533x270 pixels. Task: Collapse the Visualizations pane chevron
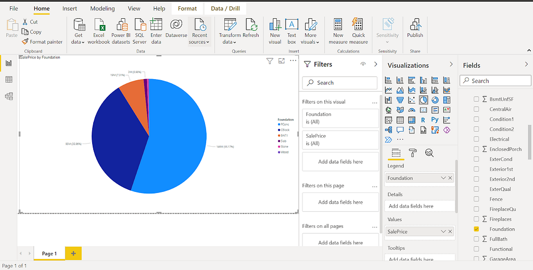(x=451, y=64)
